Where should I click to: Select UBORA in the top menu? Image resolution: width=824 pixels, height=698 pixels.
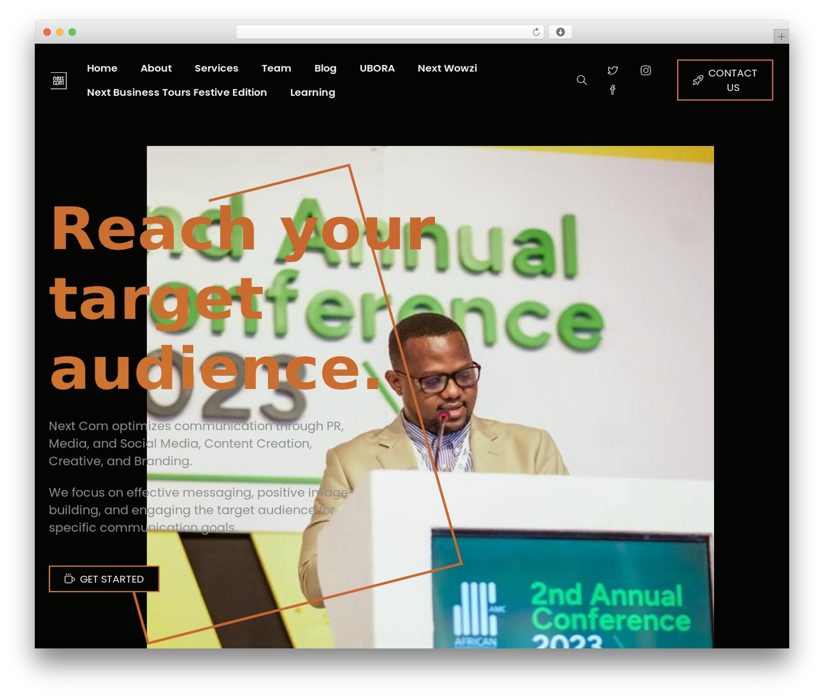click(x=377, y=68)
